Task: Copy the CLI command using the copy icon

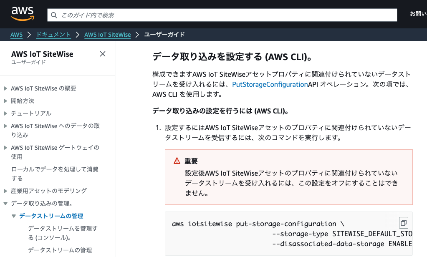Action: click(x=403, y=222)
